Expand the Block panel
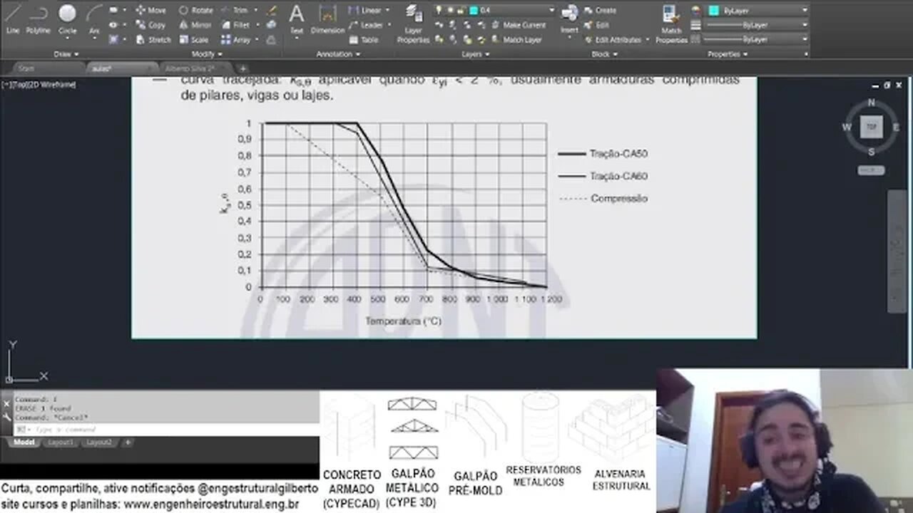 (x=603, y=54)
